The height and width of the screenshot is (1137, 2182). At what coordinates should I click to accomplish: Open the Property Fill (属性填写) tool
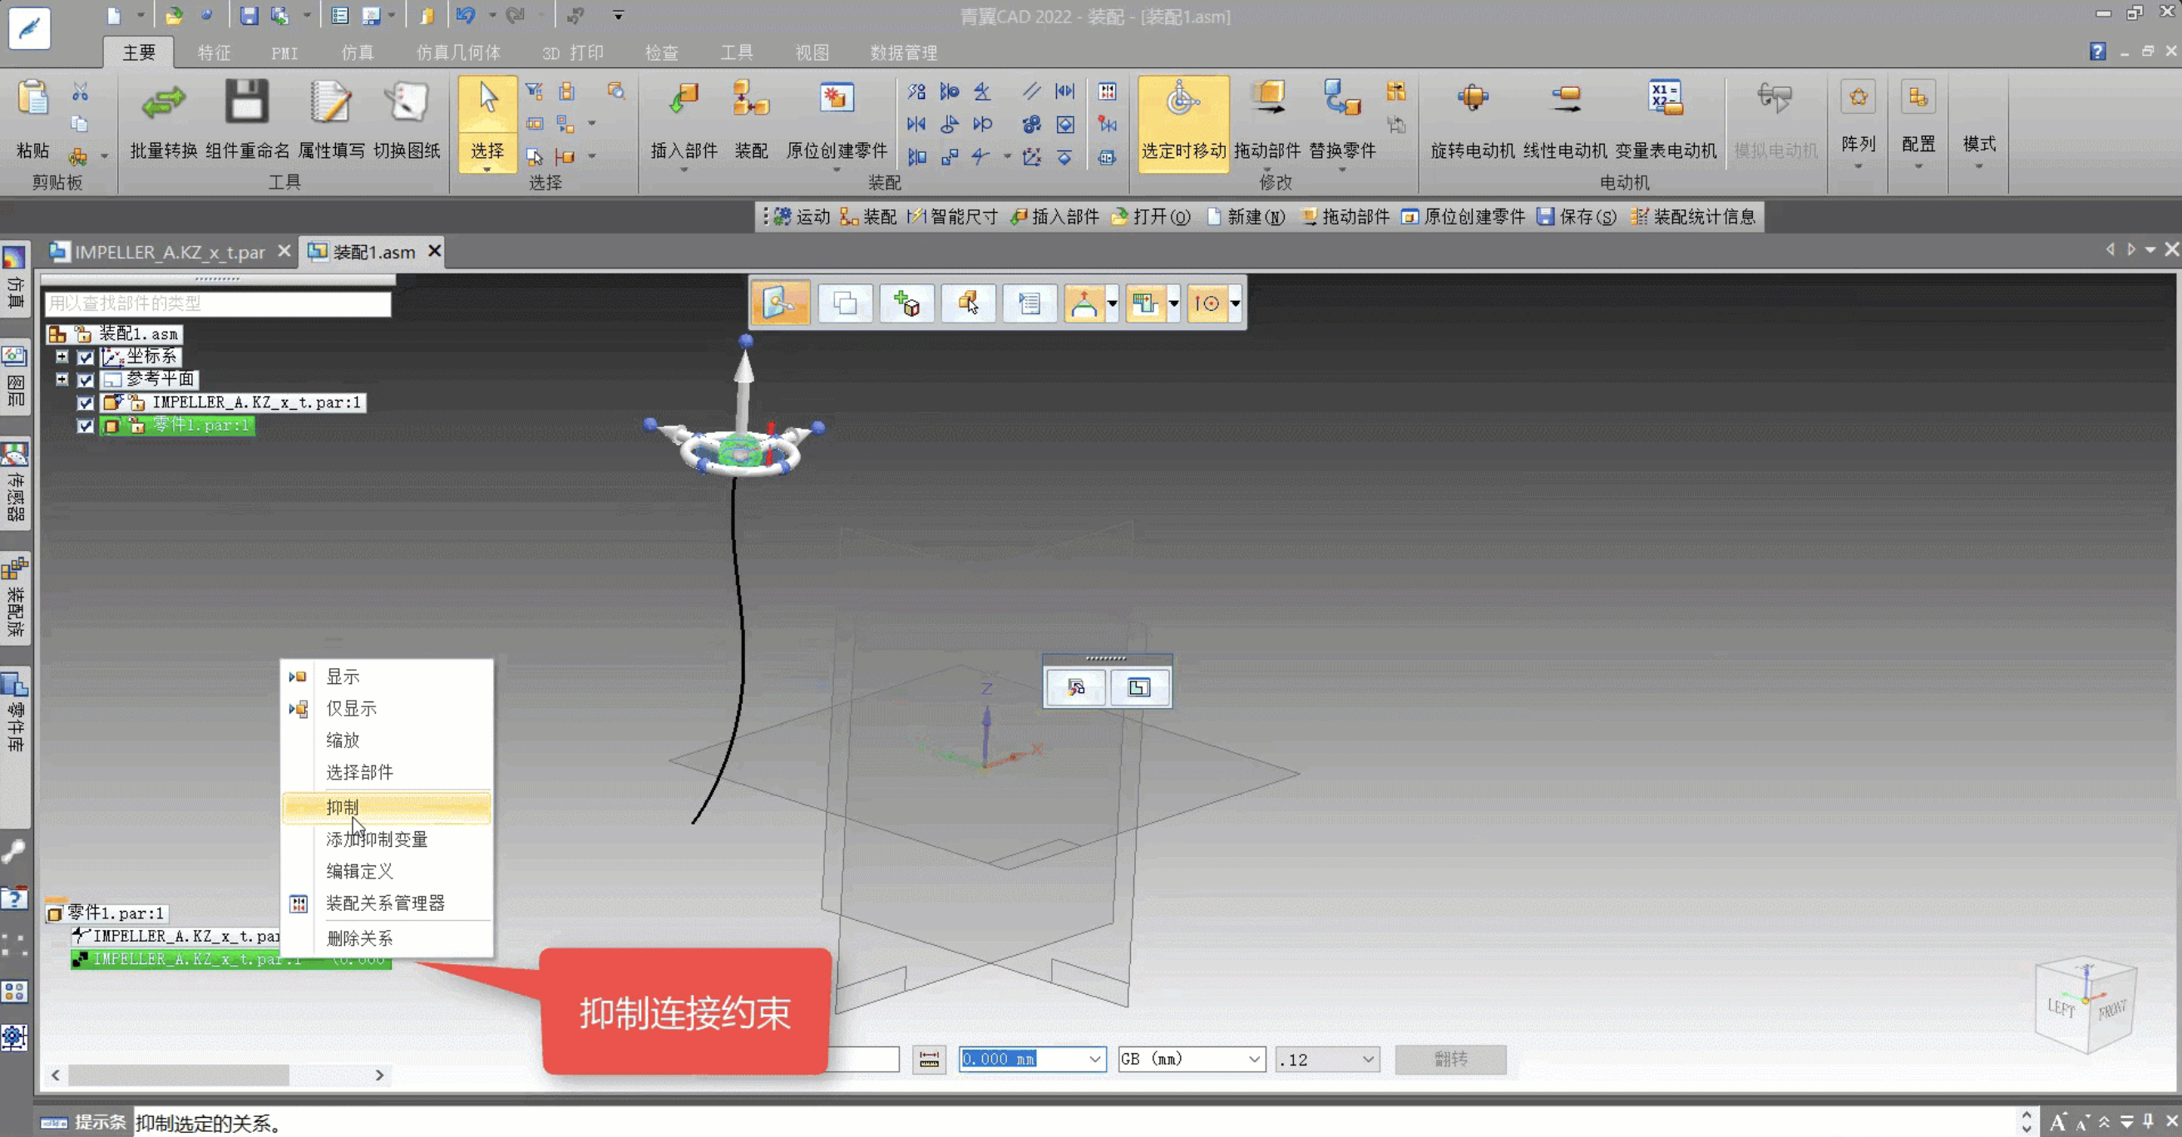330,102
